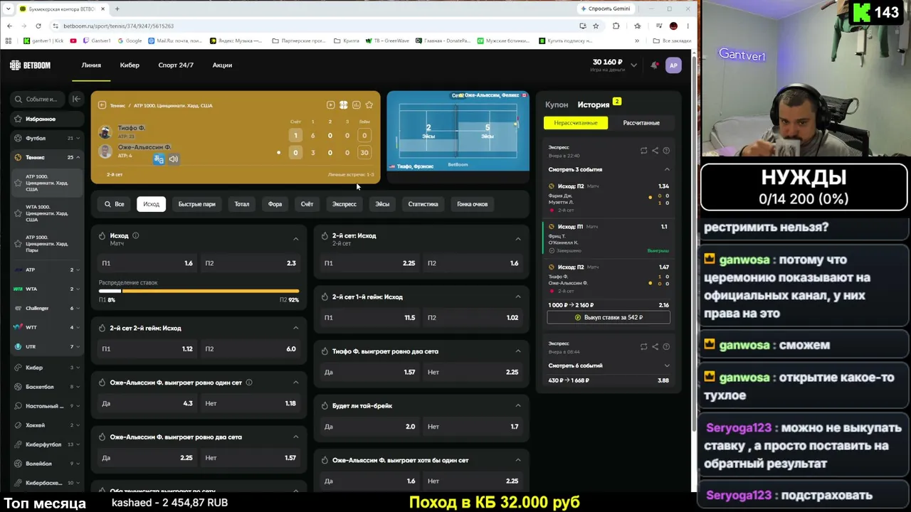Switch to the Купон tab
Image resolution: width=911 pixels, height=512 pixels.
(x=557, y=105)
